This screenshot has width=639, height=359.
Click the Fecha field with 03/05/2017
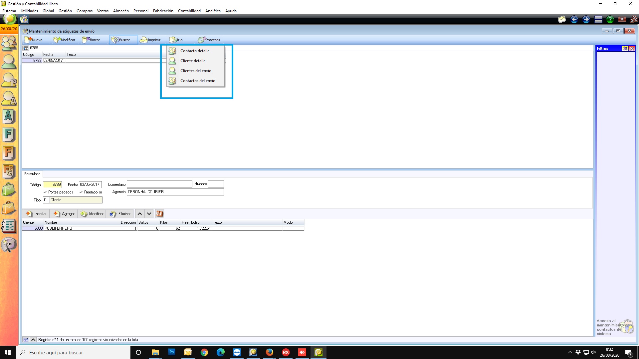(x=90, y=184)
